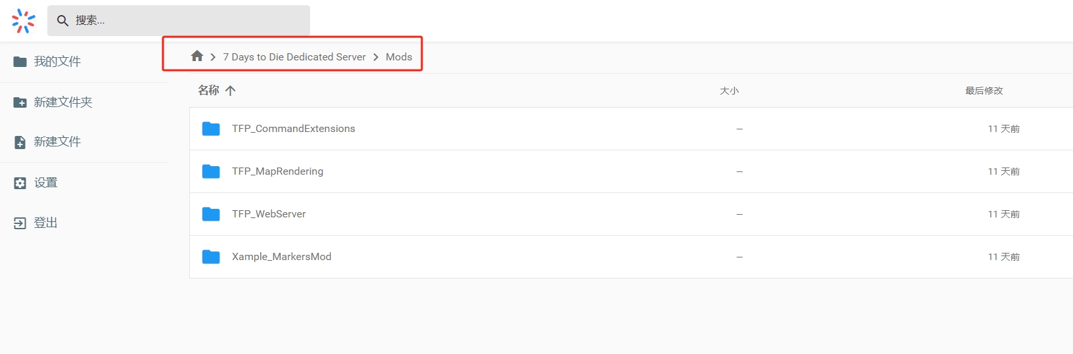The width and height of the screenshot is (1073, 354).
Task: Open 设置 settings from sidebar
Action: click(x=45, y=183)
